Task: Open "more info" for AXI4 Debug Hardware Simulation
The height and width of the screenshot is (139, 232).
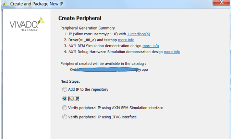Action: point(172,52)
